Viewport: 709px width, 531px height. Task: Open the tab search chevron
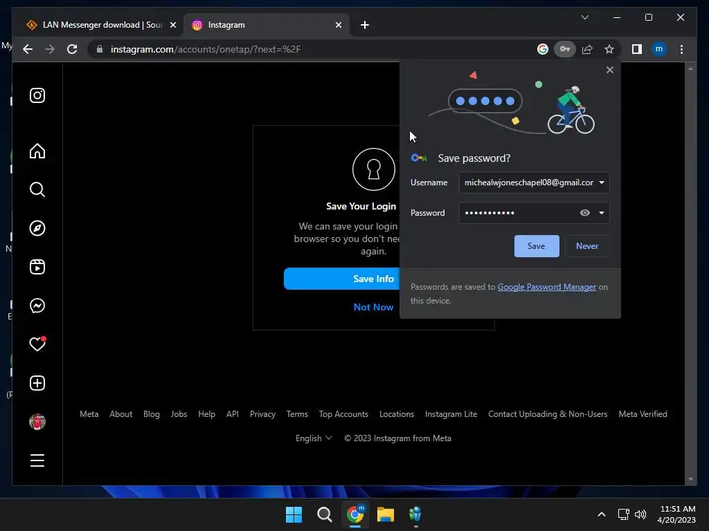584,17
